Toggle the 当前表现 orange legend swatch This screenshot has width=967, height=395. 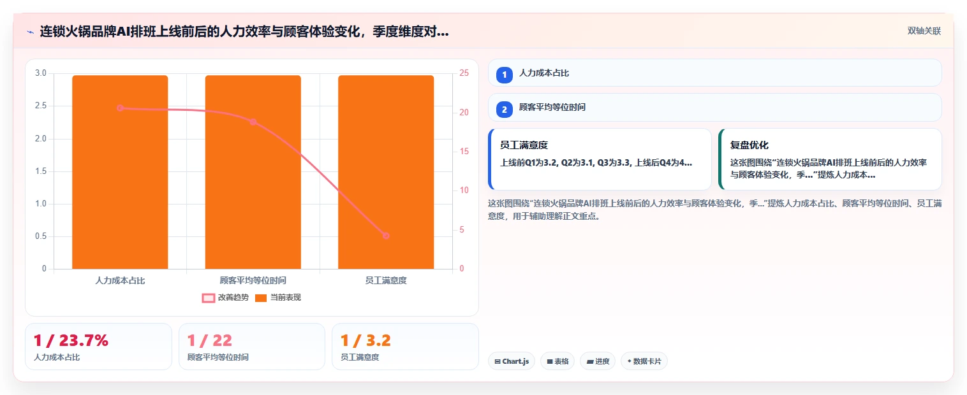click(x=261, y=298)
